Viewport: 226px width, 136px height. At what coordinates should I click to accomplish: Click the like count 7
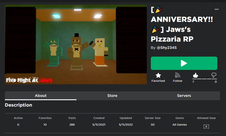pos(193,82)
